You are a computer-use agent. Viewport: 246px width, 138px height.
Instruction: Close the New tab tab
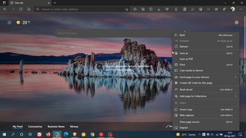pos(49,3)
